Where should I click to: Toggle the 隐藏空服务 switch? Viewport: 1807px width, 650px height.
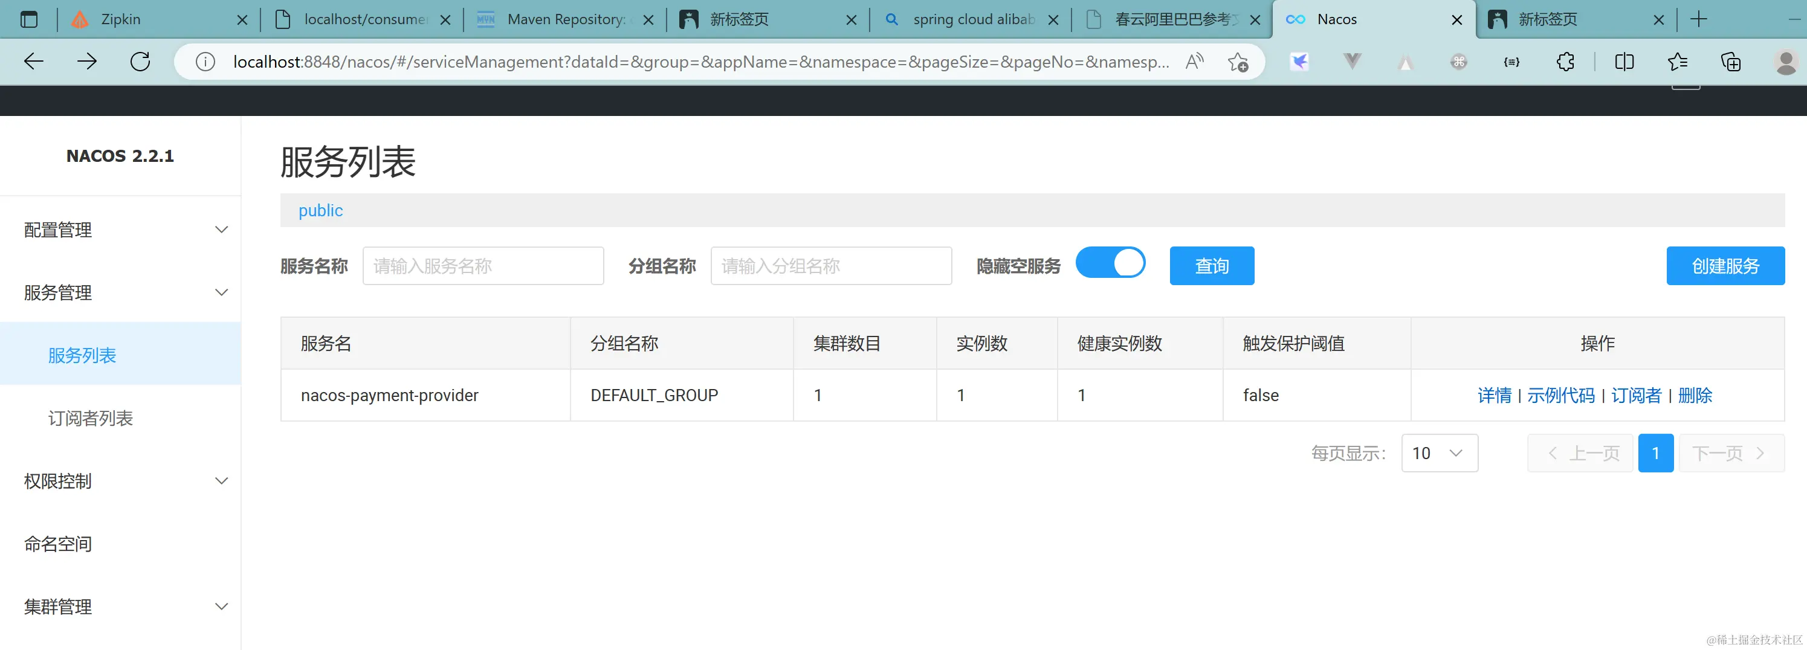(x=1110, y=263)
